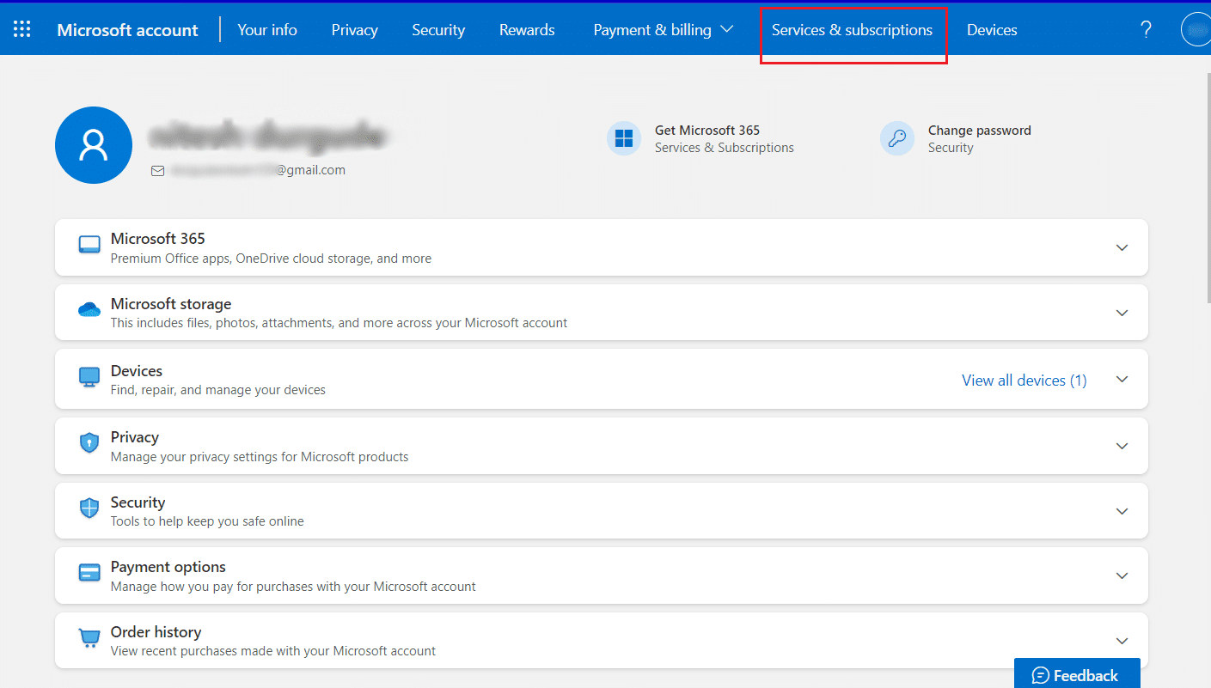Click the Help question mark icon

pyautogui.click(x=1146, y=29)
